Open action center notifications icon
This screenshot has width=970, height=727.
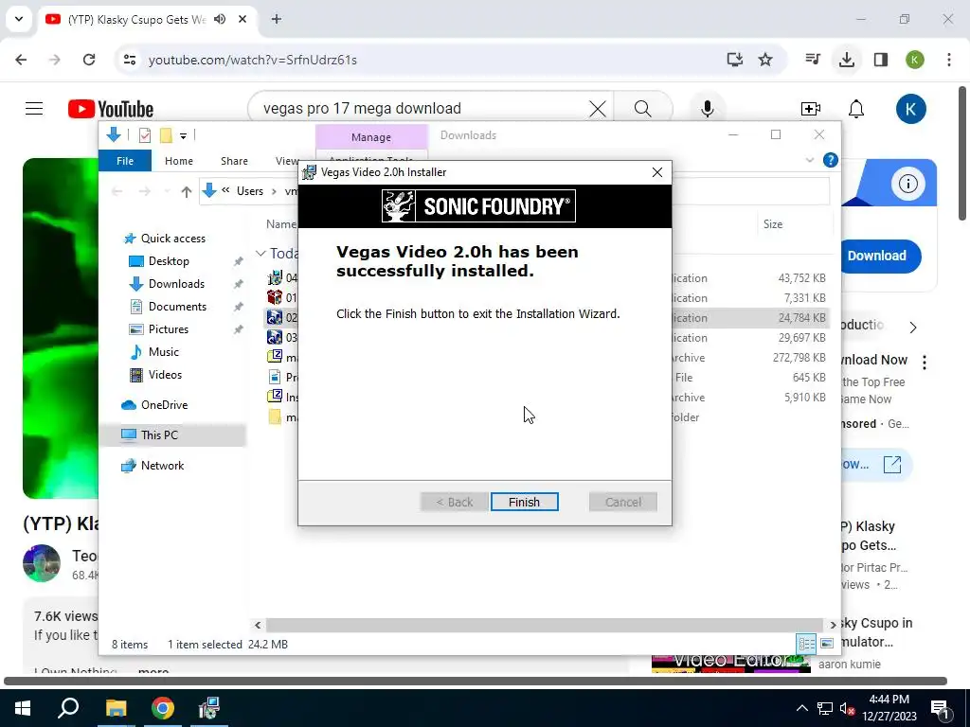tap(941, 708)
